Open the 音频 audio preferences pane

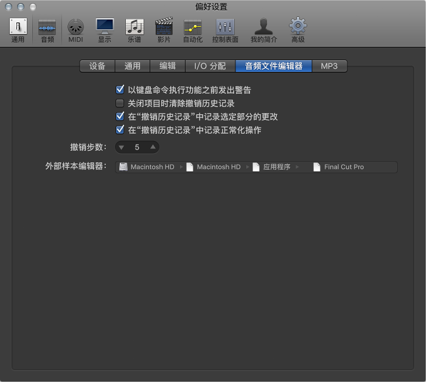tap(47, 30)
